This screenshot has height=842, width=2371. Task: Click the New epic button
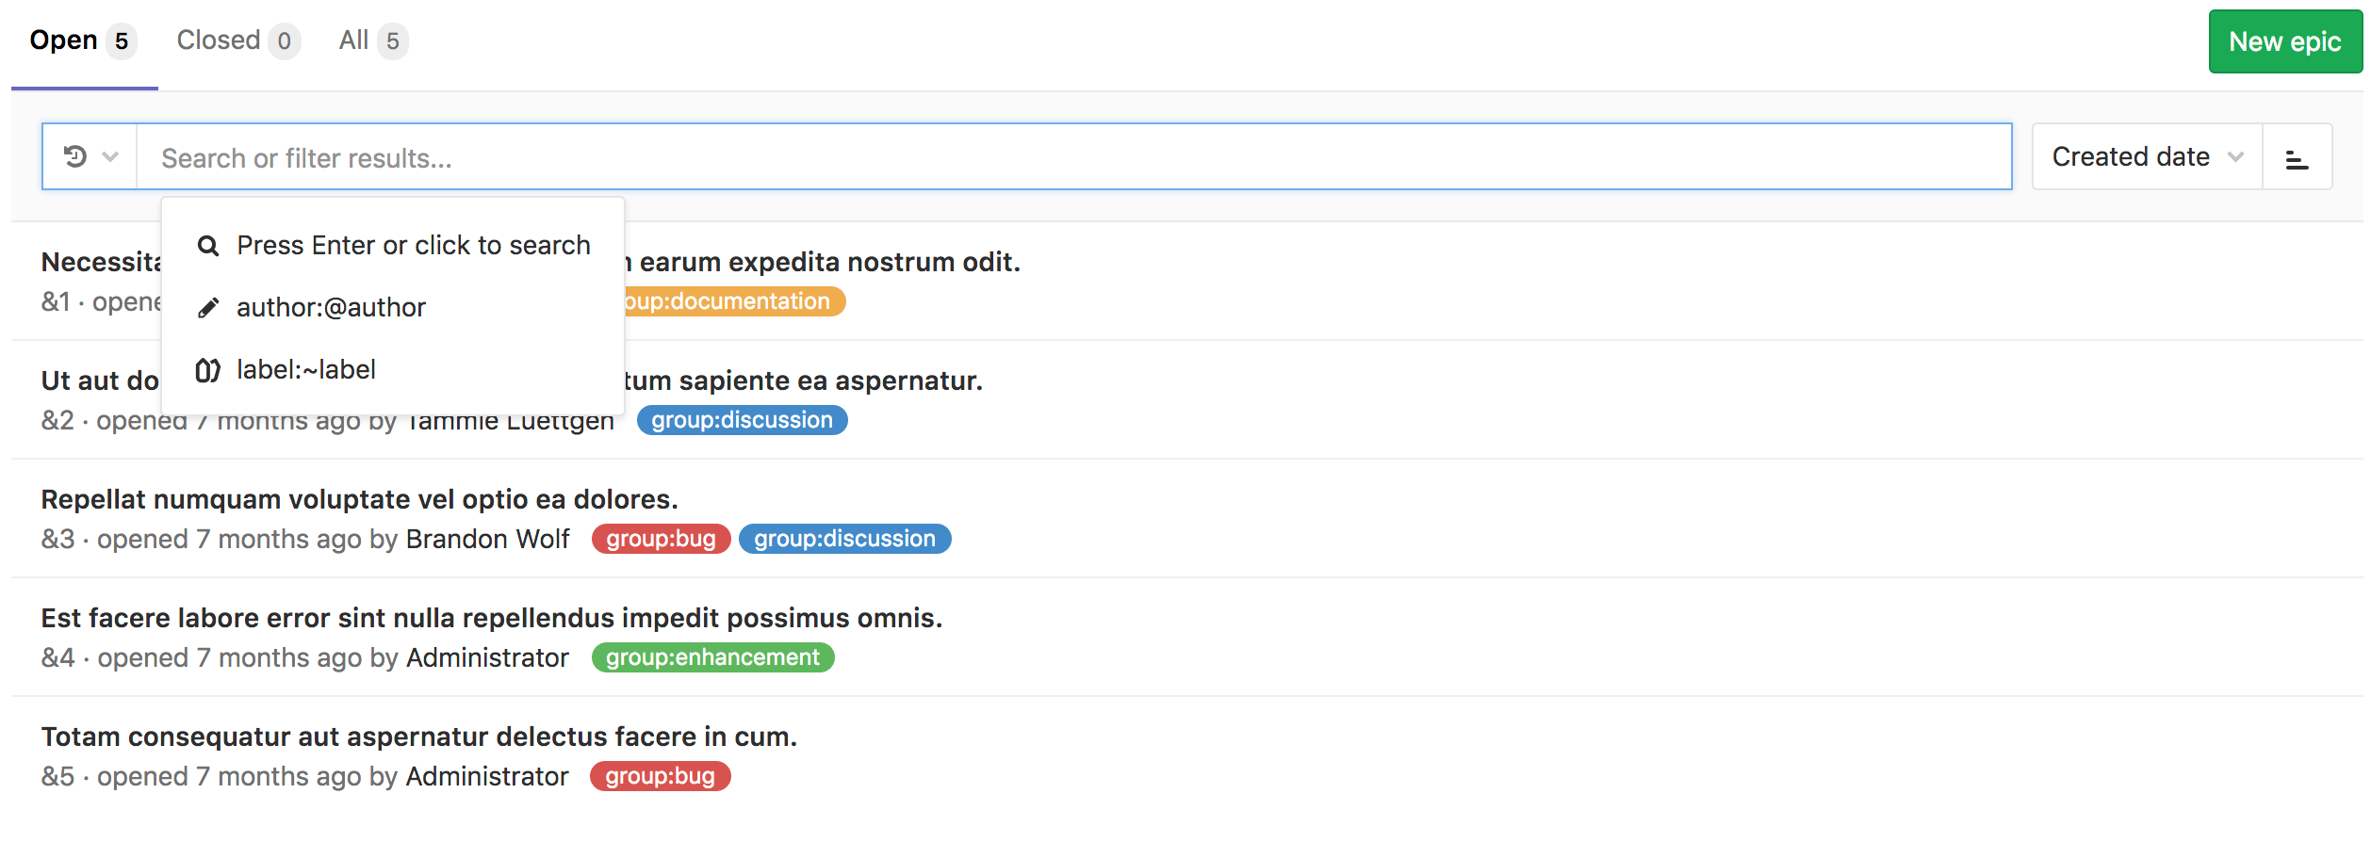2284,41
